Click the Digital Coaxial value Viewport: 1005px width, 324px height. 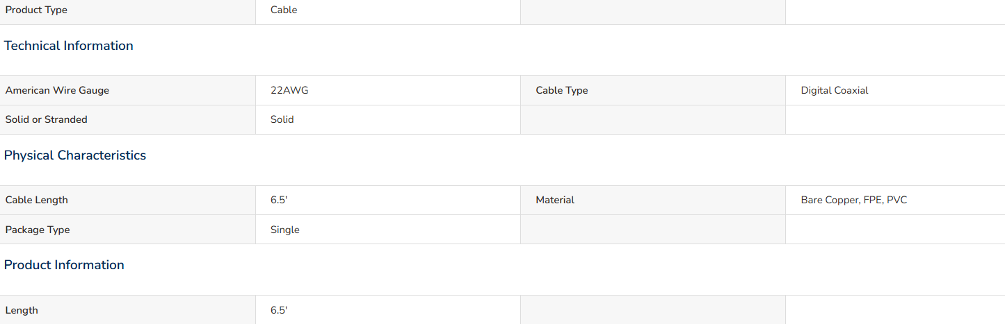[x=835, y=90]
